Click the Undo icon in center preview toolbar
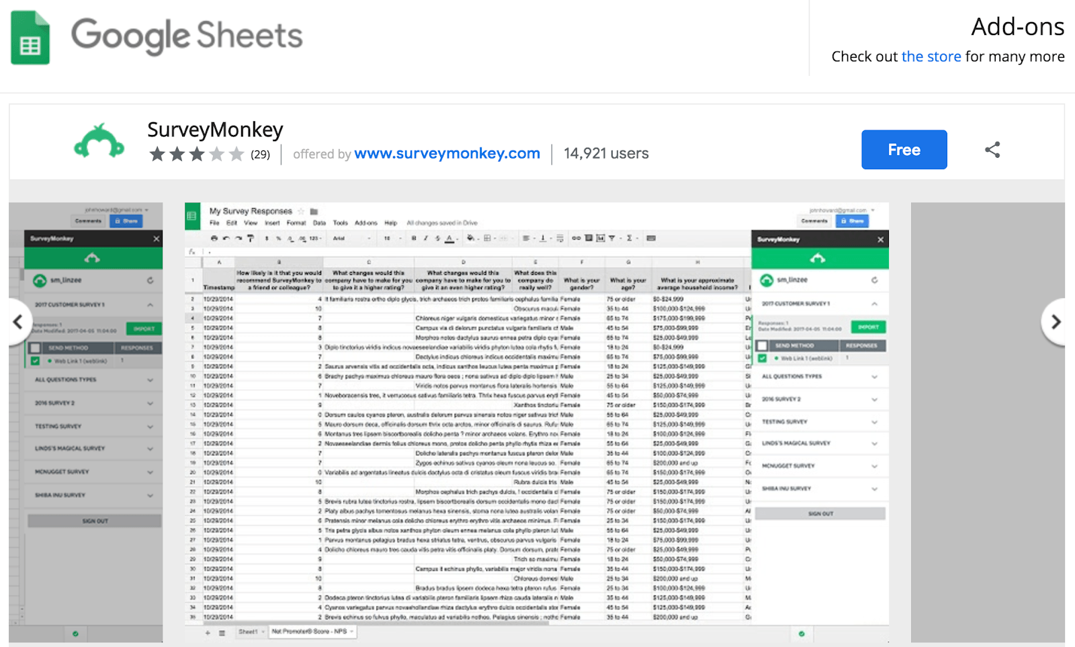This screenshot has width=1075, height=647. pos(226,238)
